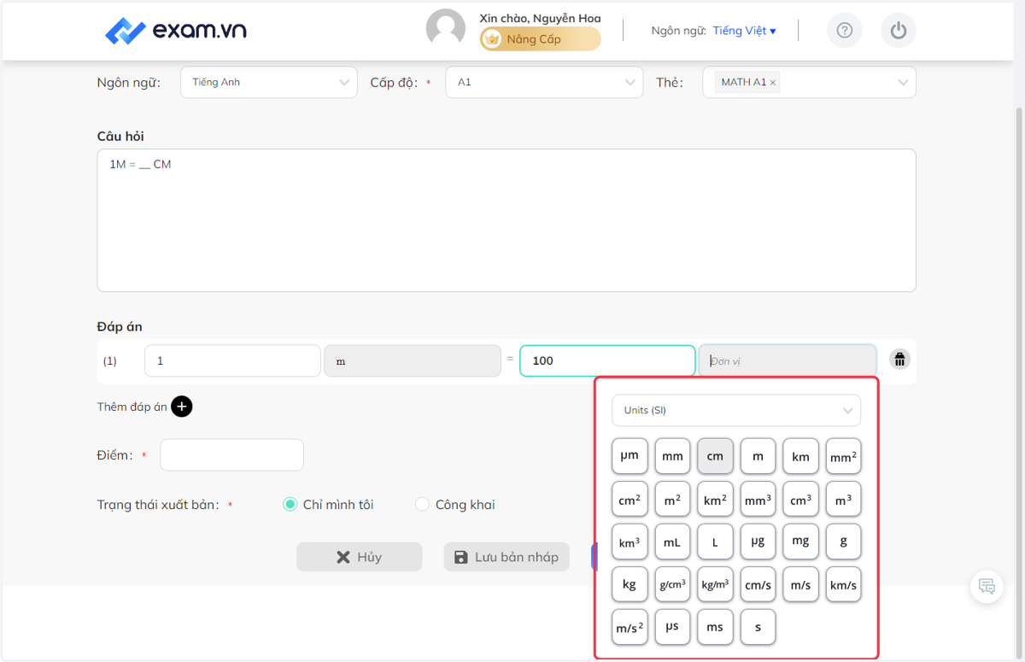Select the mL unit
Image resolution: width=1025 pixels, height=662 pixels.
672,542
